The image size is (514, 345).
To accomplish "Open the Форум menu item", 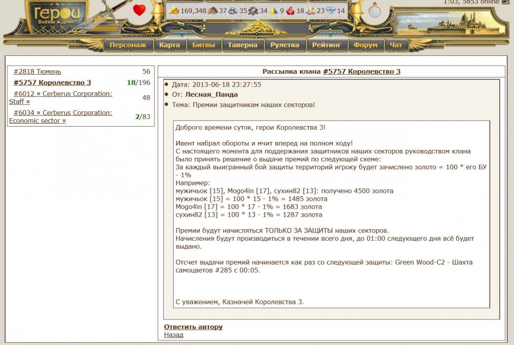I will click(365, 45).
